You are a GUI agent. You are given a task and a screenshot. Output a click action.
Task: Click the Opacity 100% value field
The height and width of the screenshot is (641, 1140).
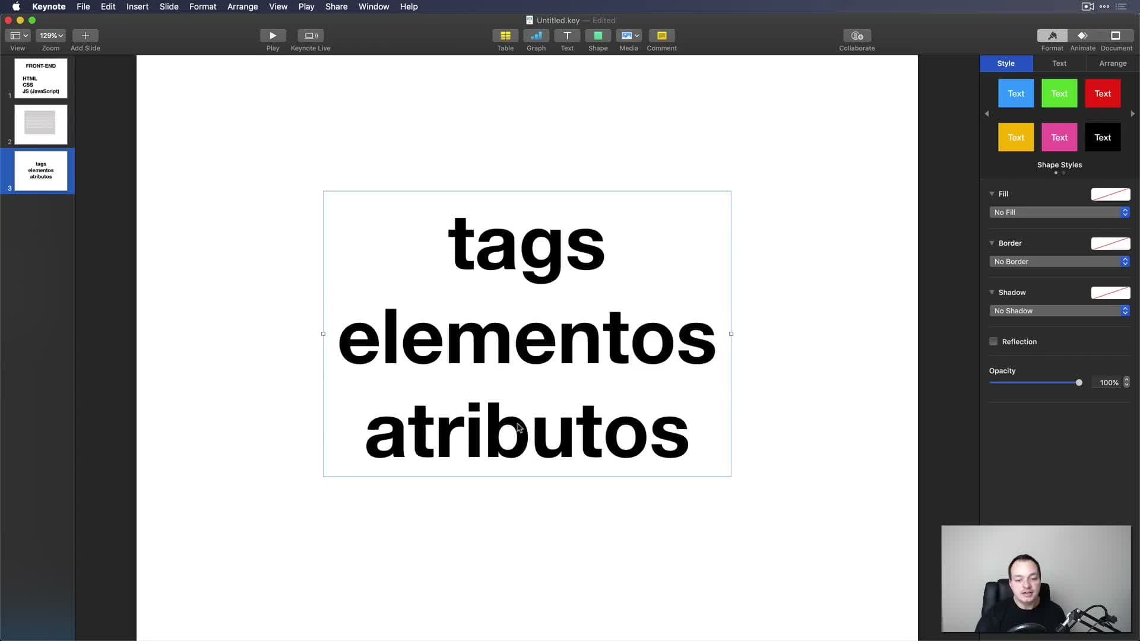tap(1107, 383)
